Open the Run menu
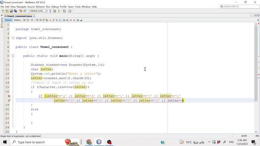Viewport: 260px width, 146px height. click(48, 7)
